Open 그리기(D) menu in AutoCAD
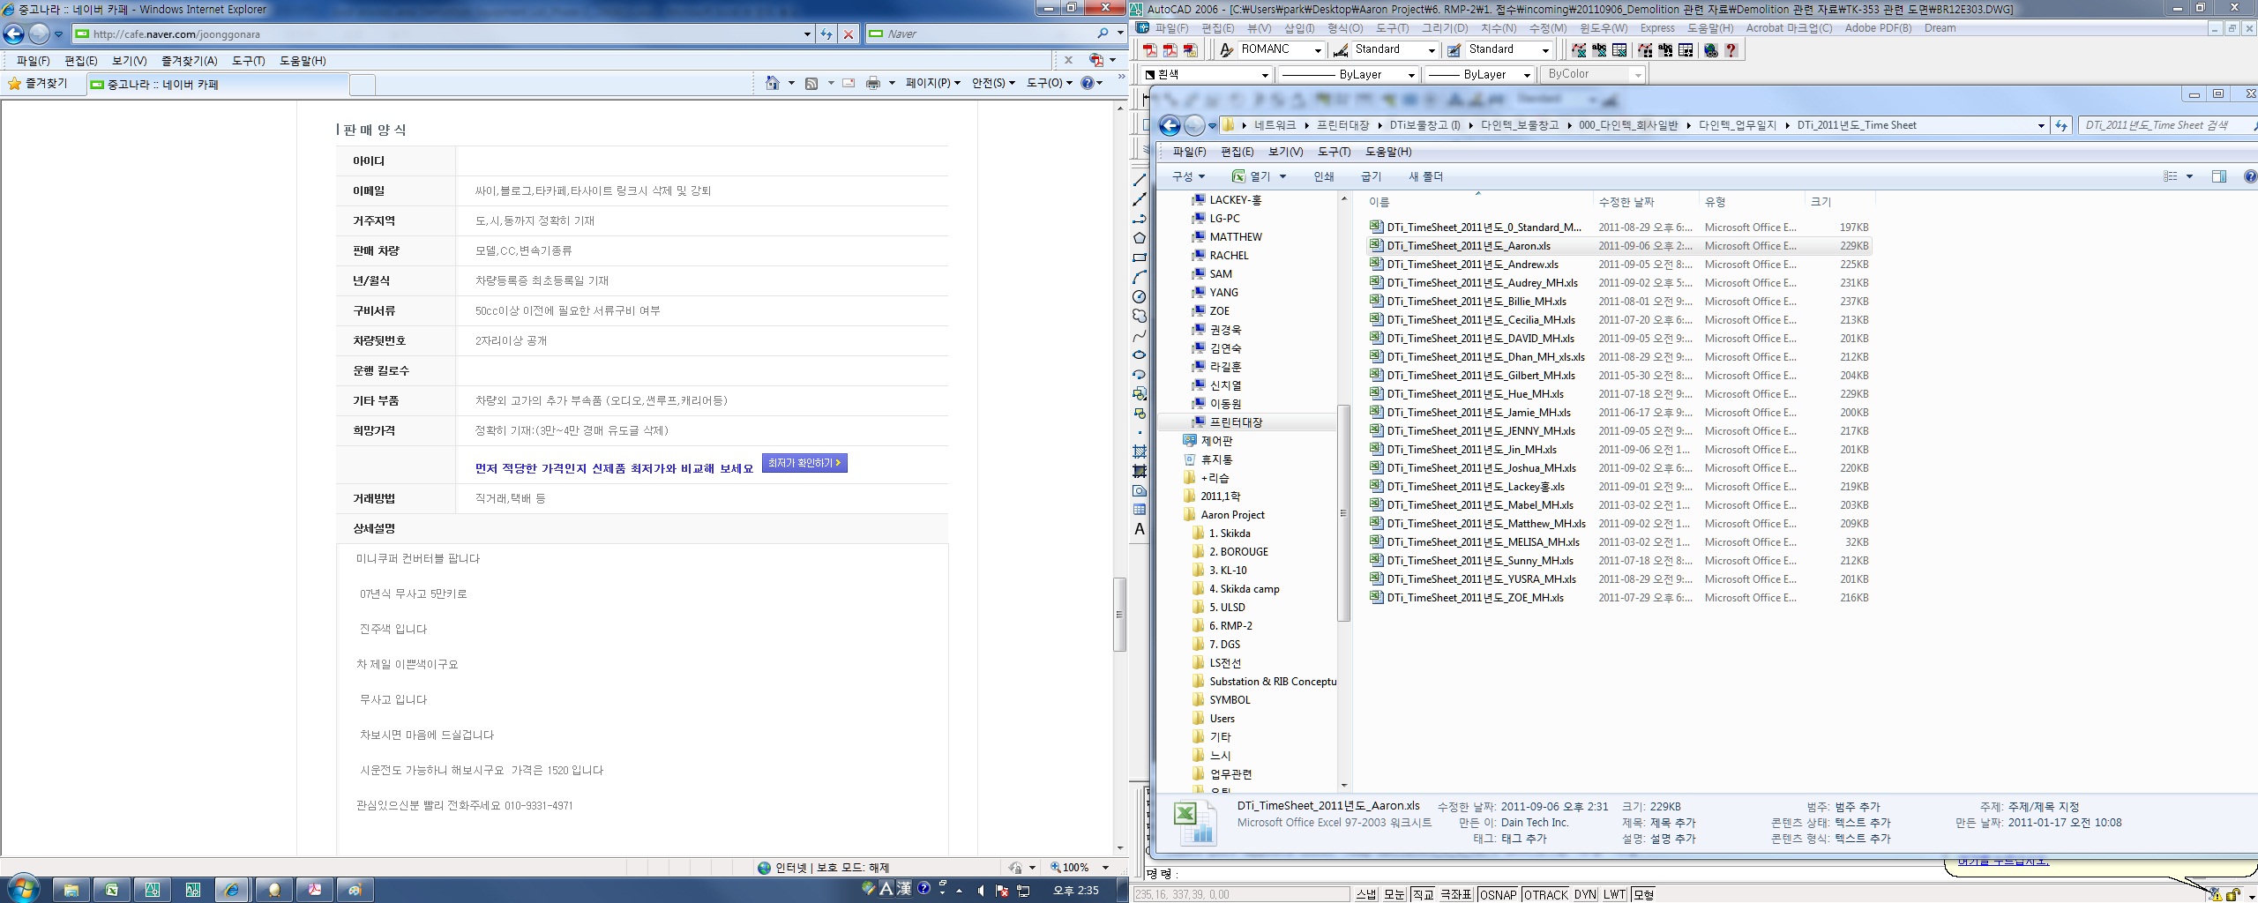This screenshot has height=903, width=2258. click(x=1445, y=28)
